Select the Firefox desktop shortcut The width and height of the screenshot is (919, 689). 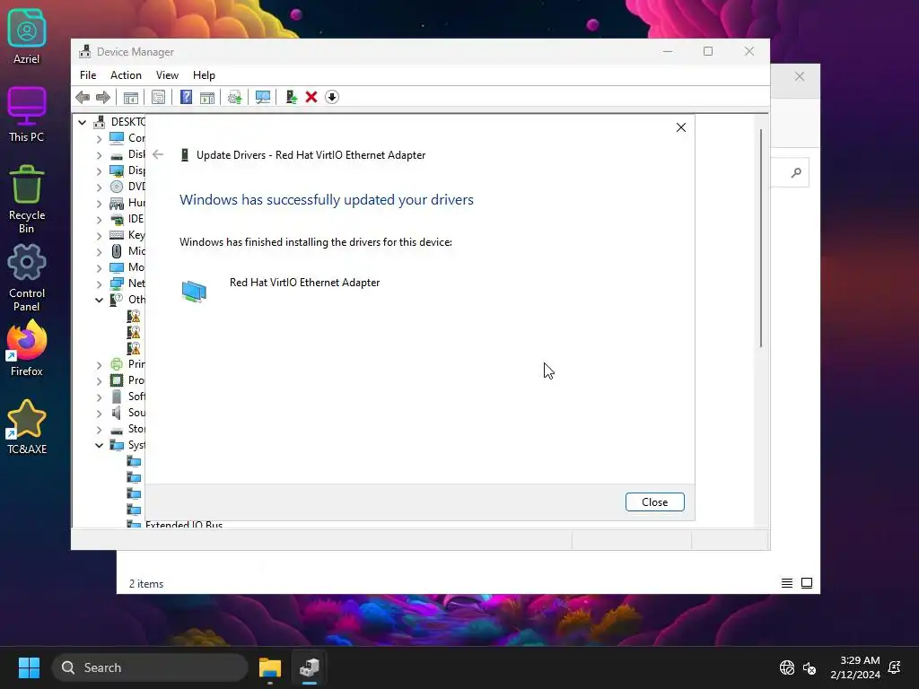click(x=27, y=349)
